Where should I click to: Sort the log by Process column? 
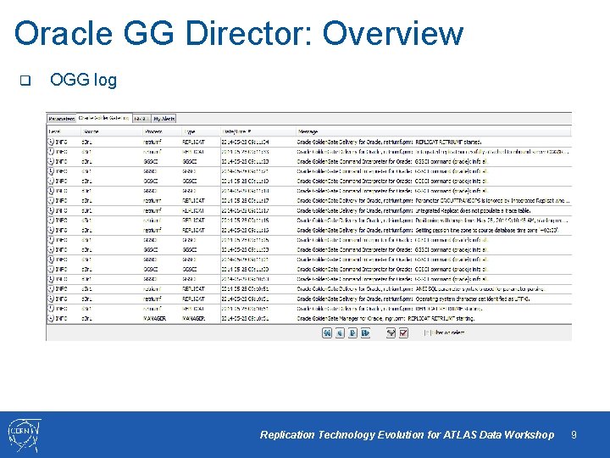pos(162,131)
